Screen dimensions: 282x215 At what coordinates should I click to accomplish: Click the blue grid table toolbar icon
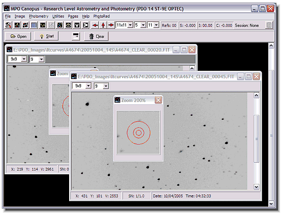[x=34, y=25]
